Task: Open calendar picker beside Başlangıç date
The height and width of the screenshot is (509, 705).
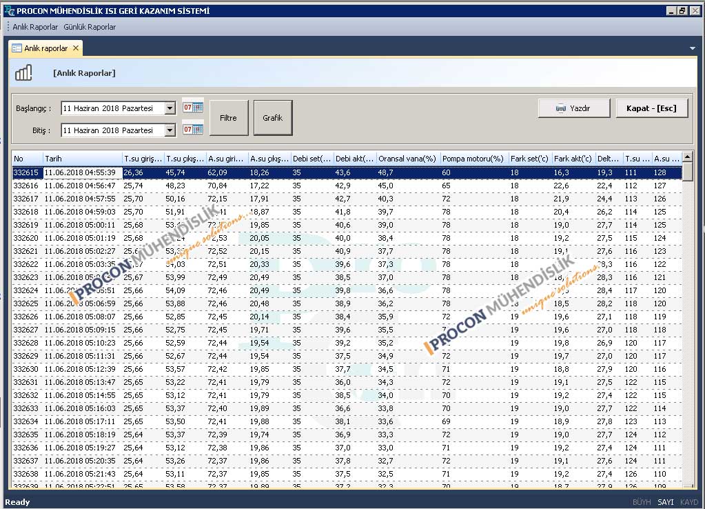Action: point(193,107)
